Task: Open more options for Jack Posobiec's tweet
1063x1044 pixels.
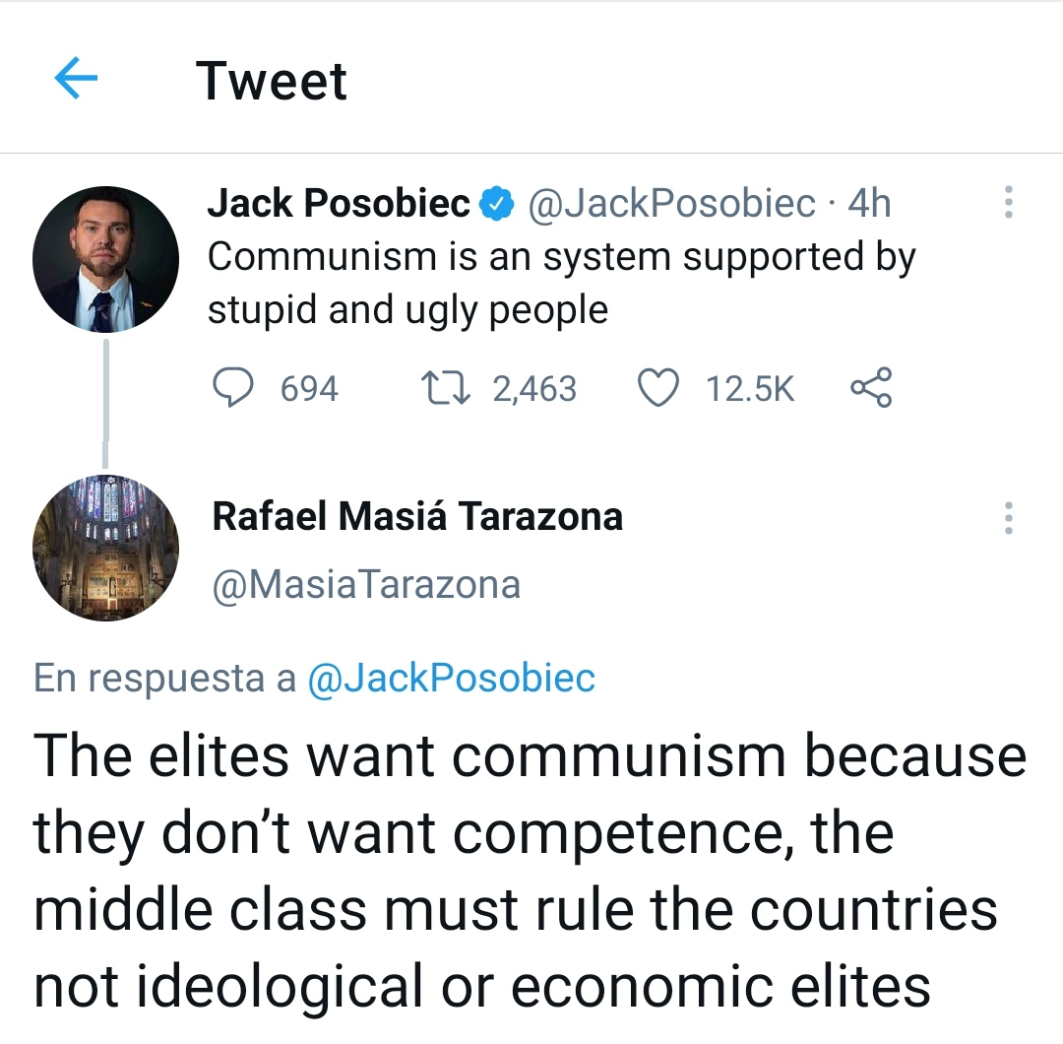Action: click(1007, 203)
